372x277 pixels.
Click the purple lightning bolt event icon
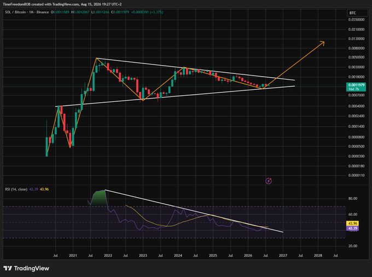[268, 181]
